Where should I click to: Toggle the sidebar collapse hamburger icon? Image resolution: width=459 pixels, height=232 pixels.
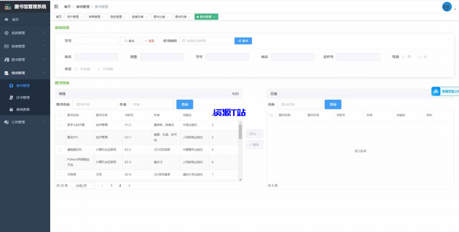tap(56, 6)
